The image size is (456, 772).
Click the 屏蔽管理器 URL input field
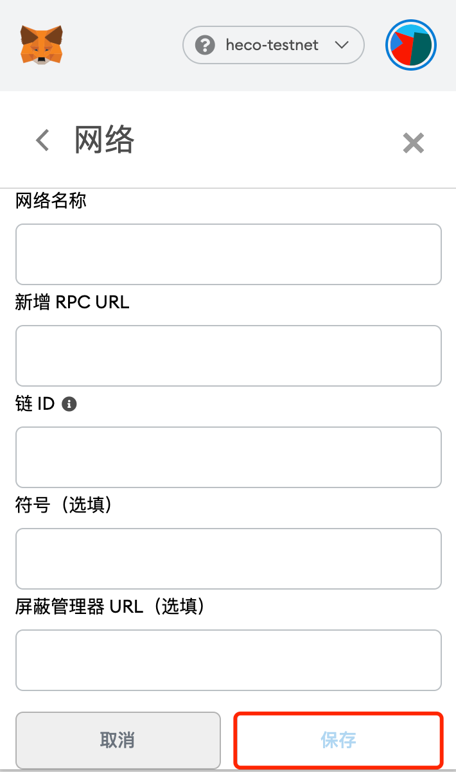(x=228, y=660)
